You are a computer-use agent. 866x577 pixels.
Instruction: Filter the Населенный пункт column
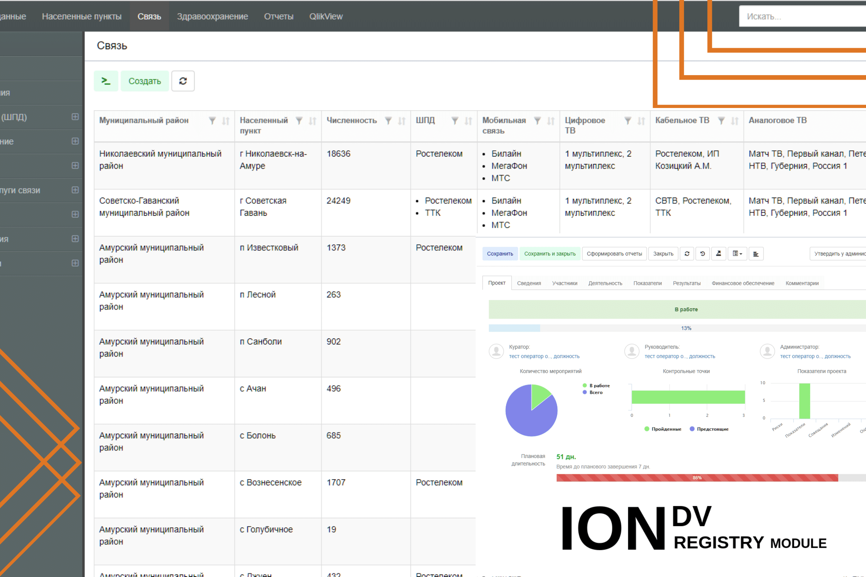pos(299,121)
